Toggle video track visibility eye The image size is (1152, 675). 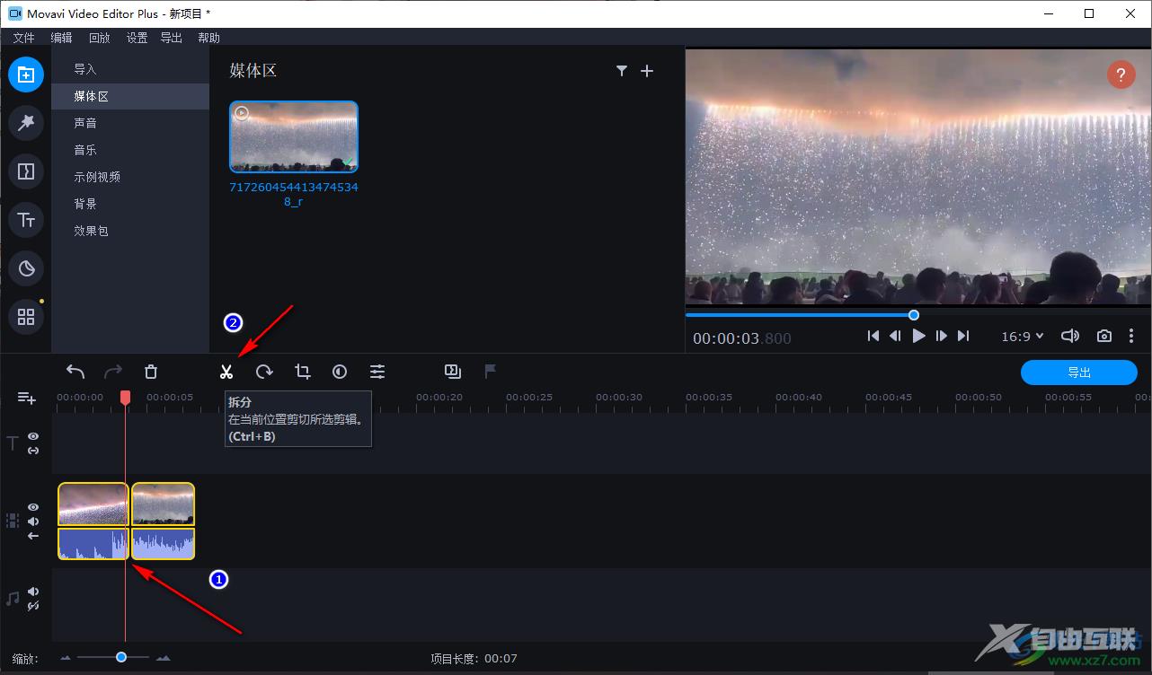tap(33, 507)
